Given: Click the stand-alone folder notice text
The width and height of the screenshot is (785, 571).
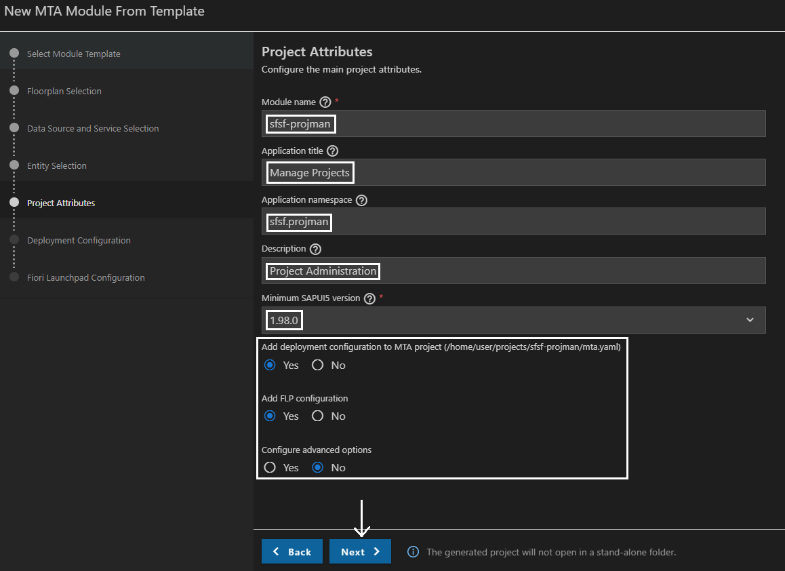Looking at the screenshot, I should 551,552.
